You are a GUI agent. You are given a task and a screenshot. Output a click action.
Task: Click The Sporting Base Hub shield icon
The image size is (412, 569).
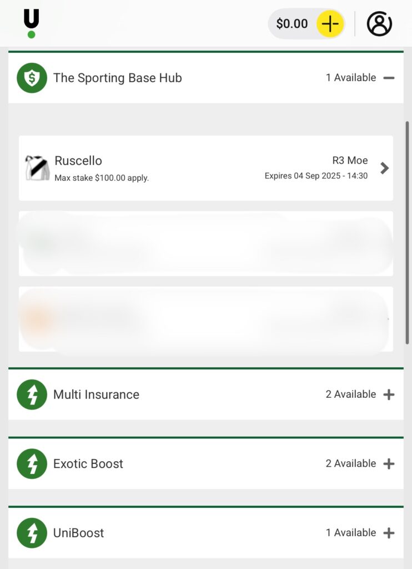(32, 78)
